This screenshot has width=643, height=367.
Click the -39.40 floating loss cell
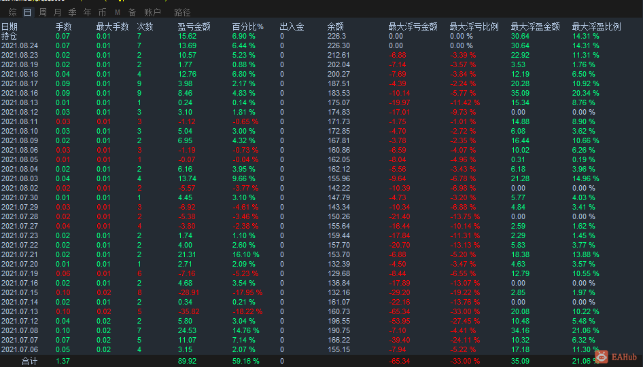coord(400,340)
